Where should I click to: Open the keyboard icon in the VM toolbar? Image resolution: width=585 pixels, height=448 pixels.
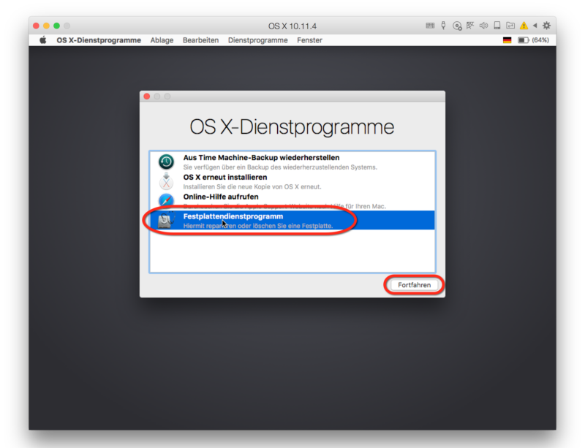click(x=430, y=26)
